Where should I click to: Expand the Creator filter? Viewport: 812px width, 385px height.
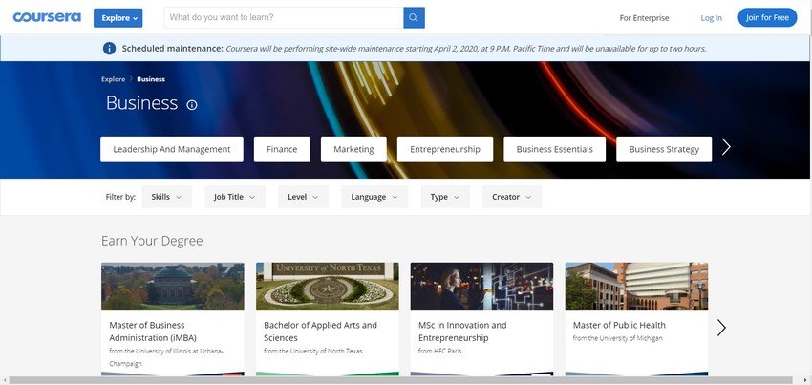tap(512, 197)
